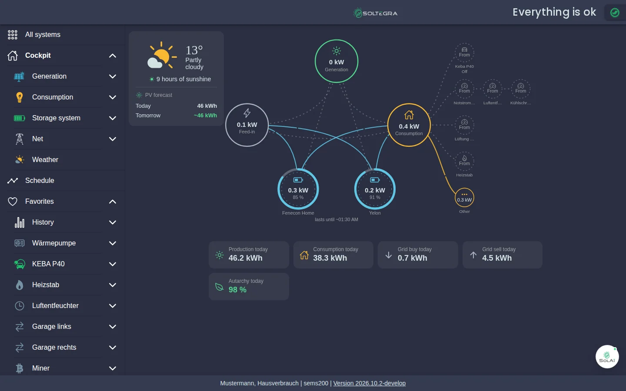Click the Feed-in 0.1 kW circle
The image size is (626, 391).
247,125
